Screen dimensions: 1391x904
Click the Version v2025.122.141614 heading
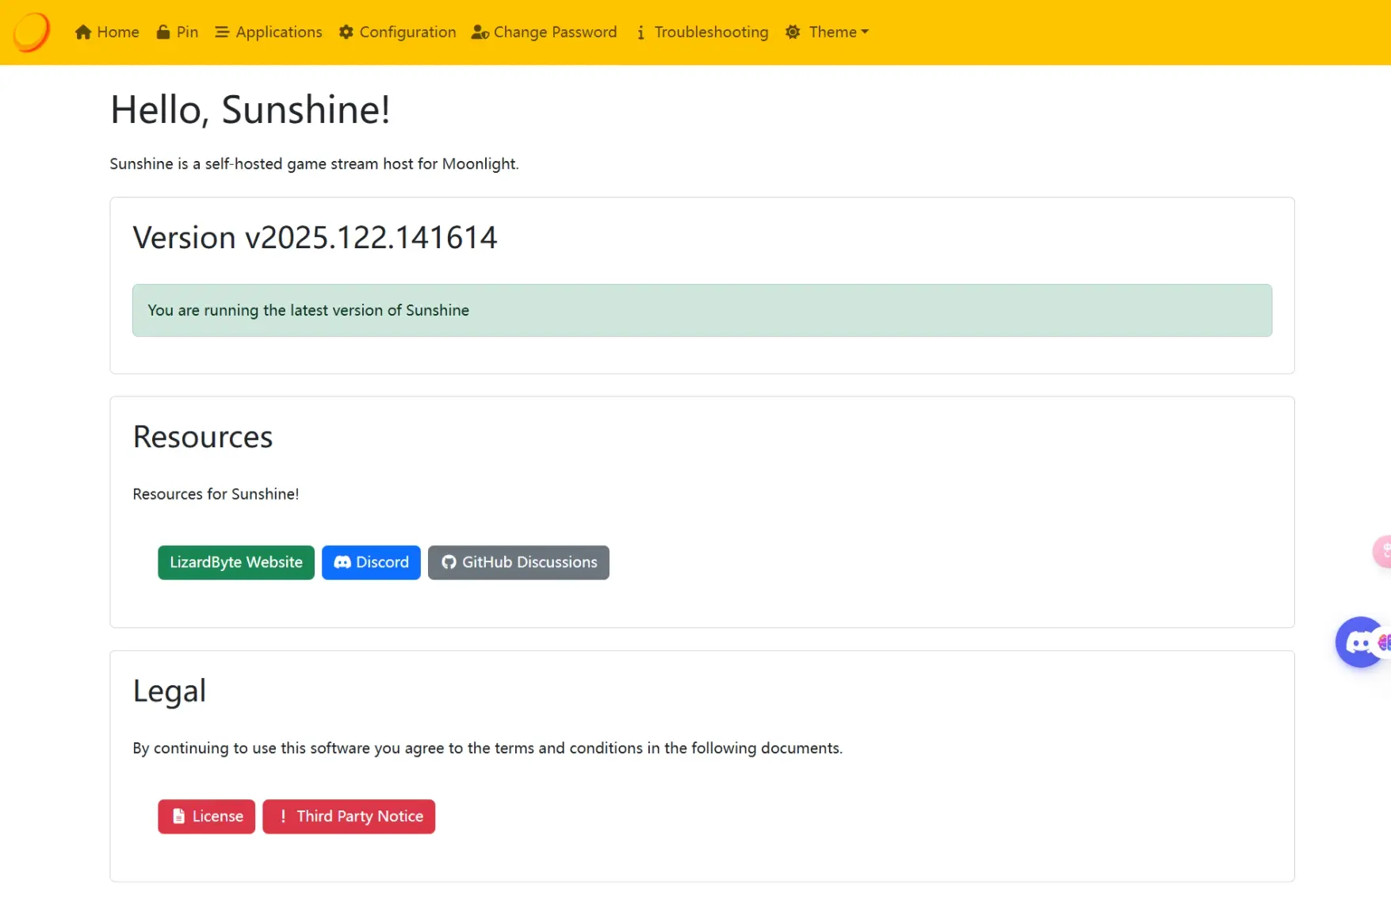(315, 237)
